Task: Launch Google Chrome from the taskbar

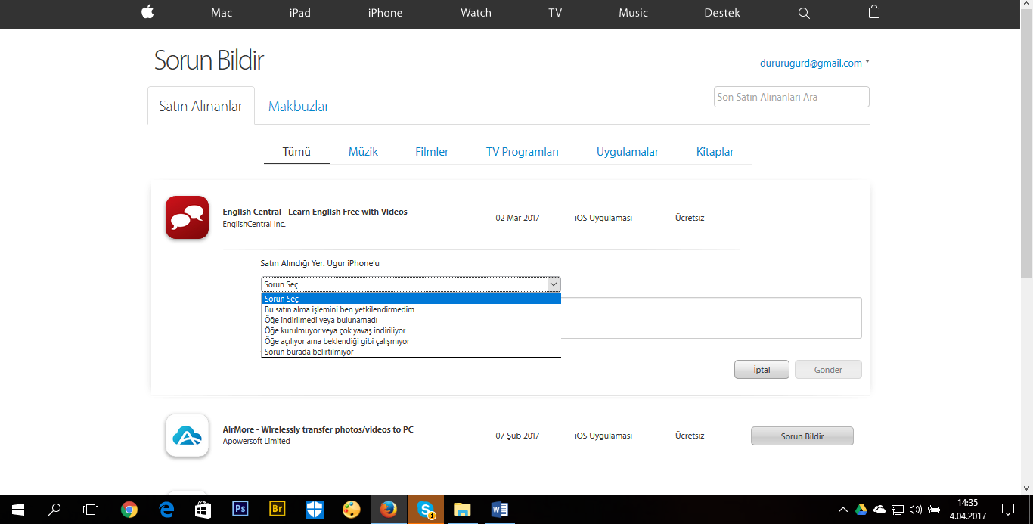Action: click(129, 510)
